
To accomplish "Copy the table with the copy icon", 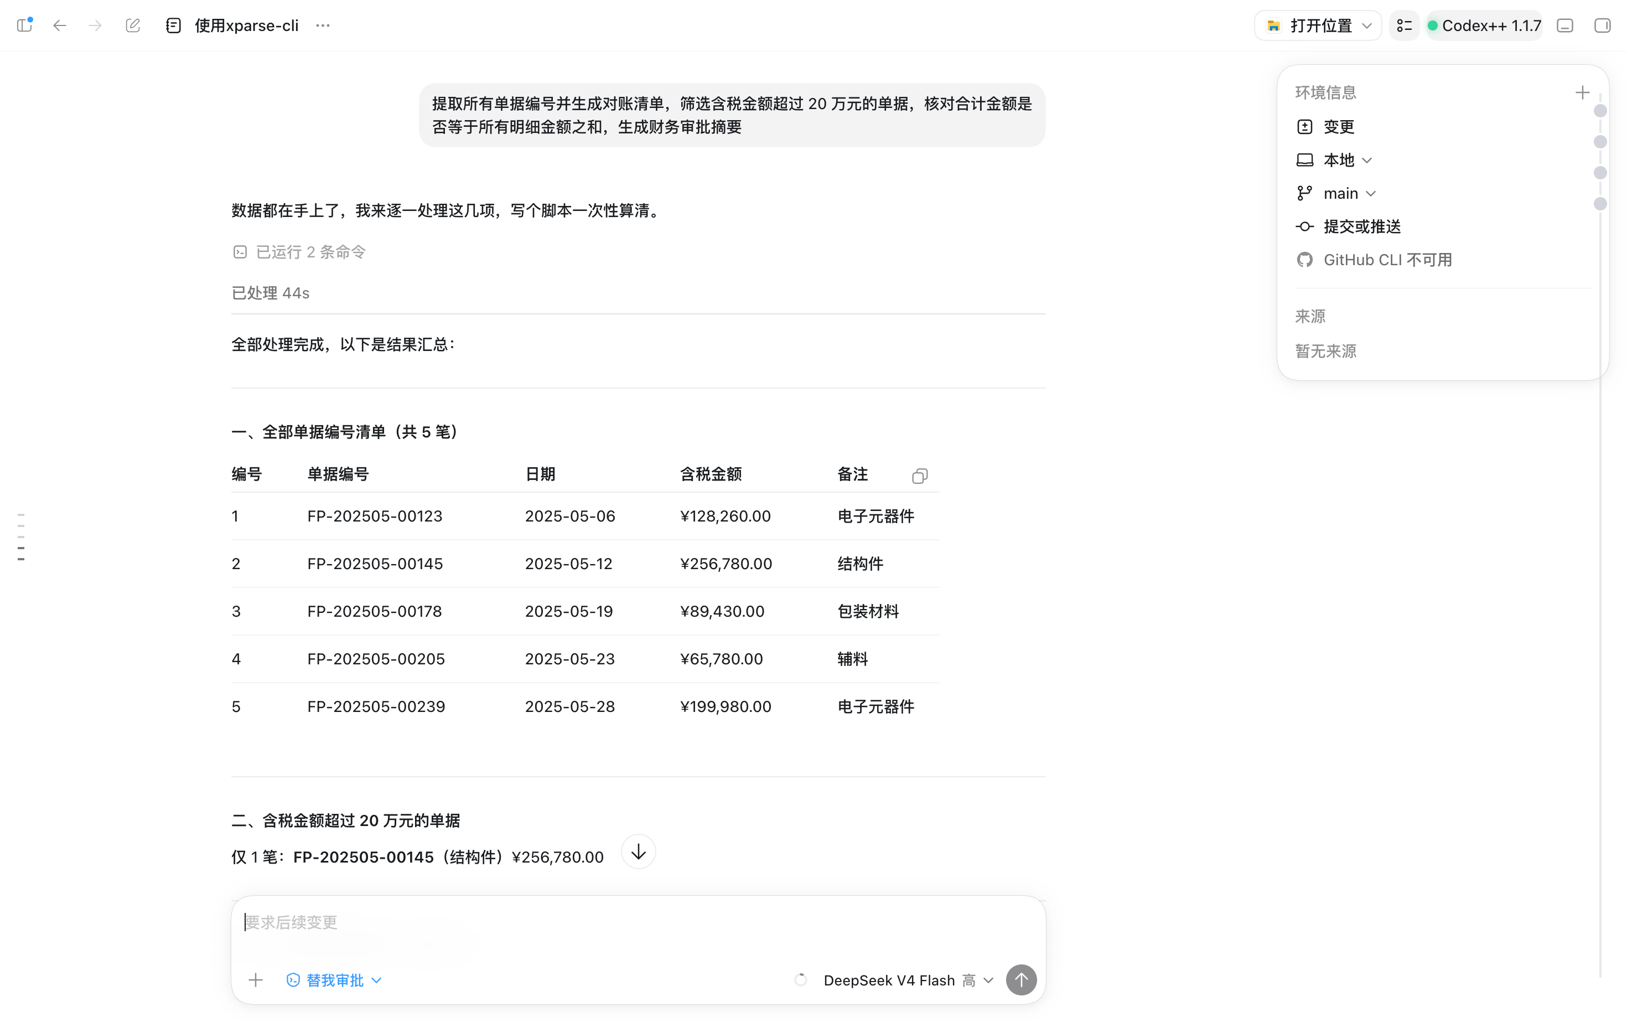I will pyautogui.click(x=920, y=476).
